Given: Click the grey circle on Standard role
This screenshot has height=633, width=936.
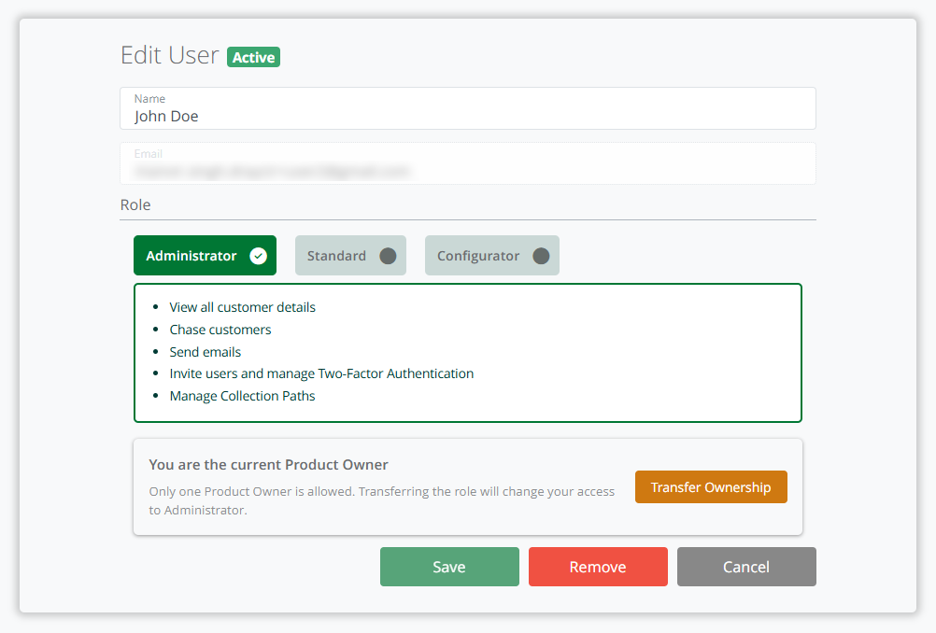Looking at the screenshot, I should [388, 256].
